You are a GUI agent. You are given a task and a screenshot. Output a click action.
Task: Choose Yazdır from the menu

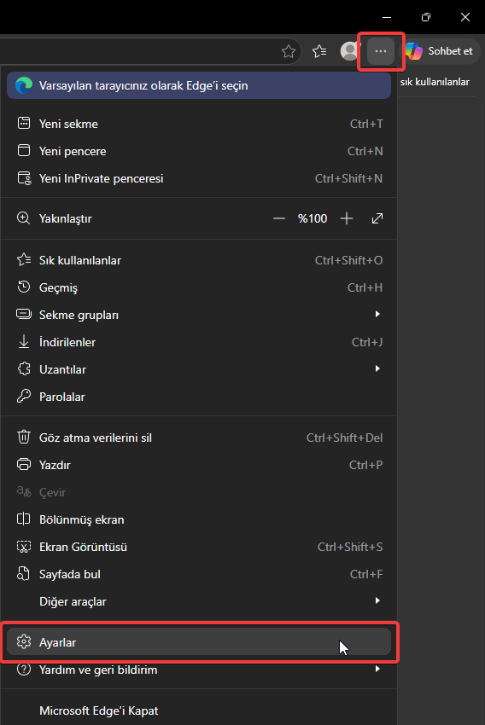coord(199,464)
